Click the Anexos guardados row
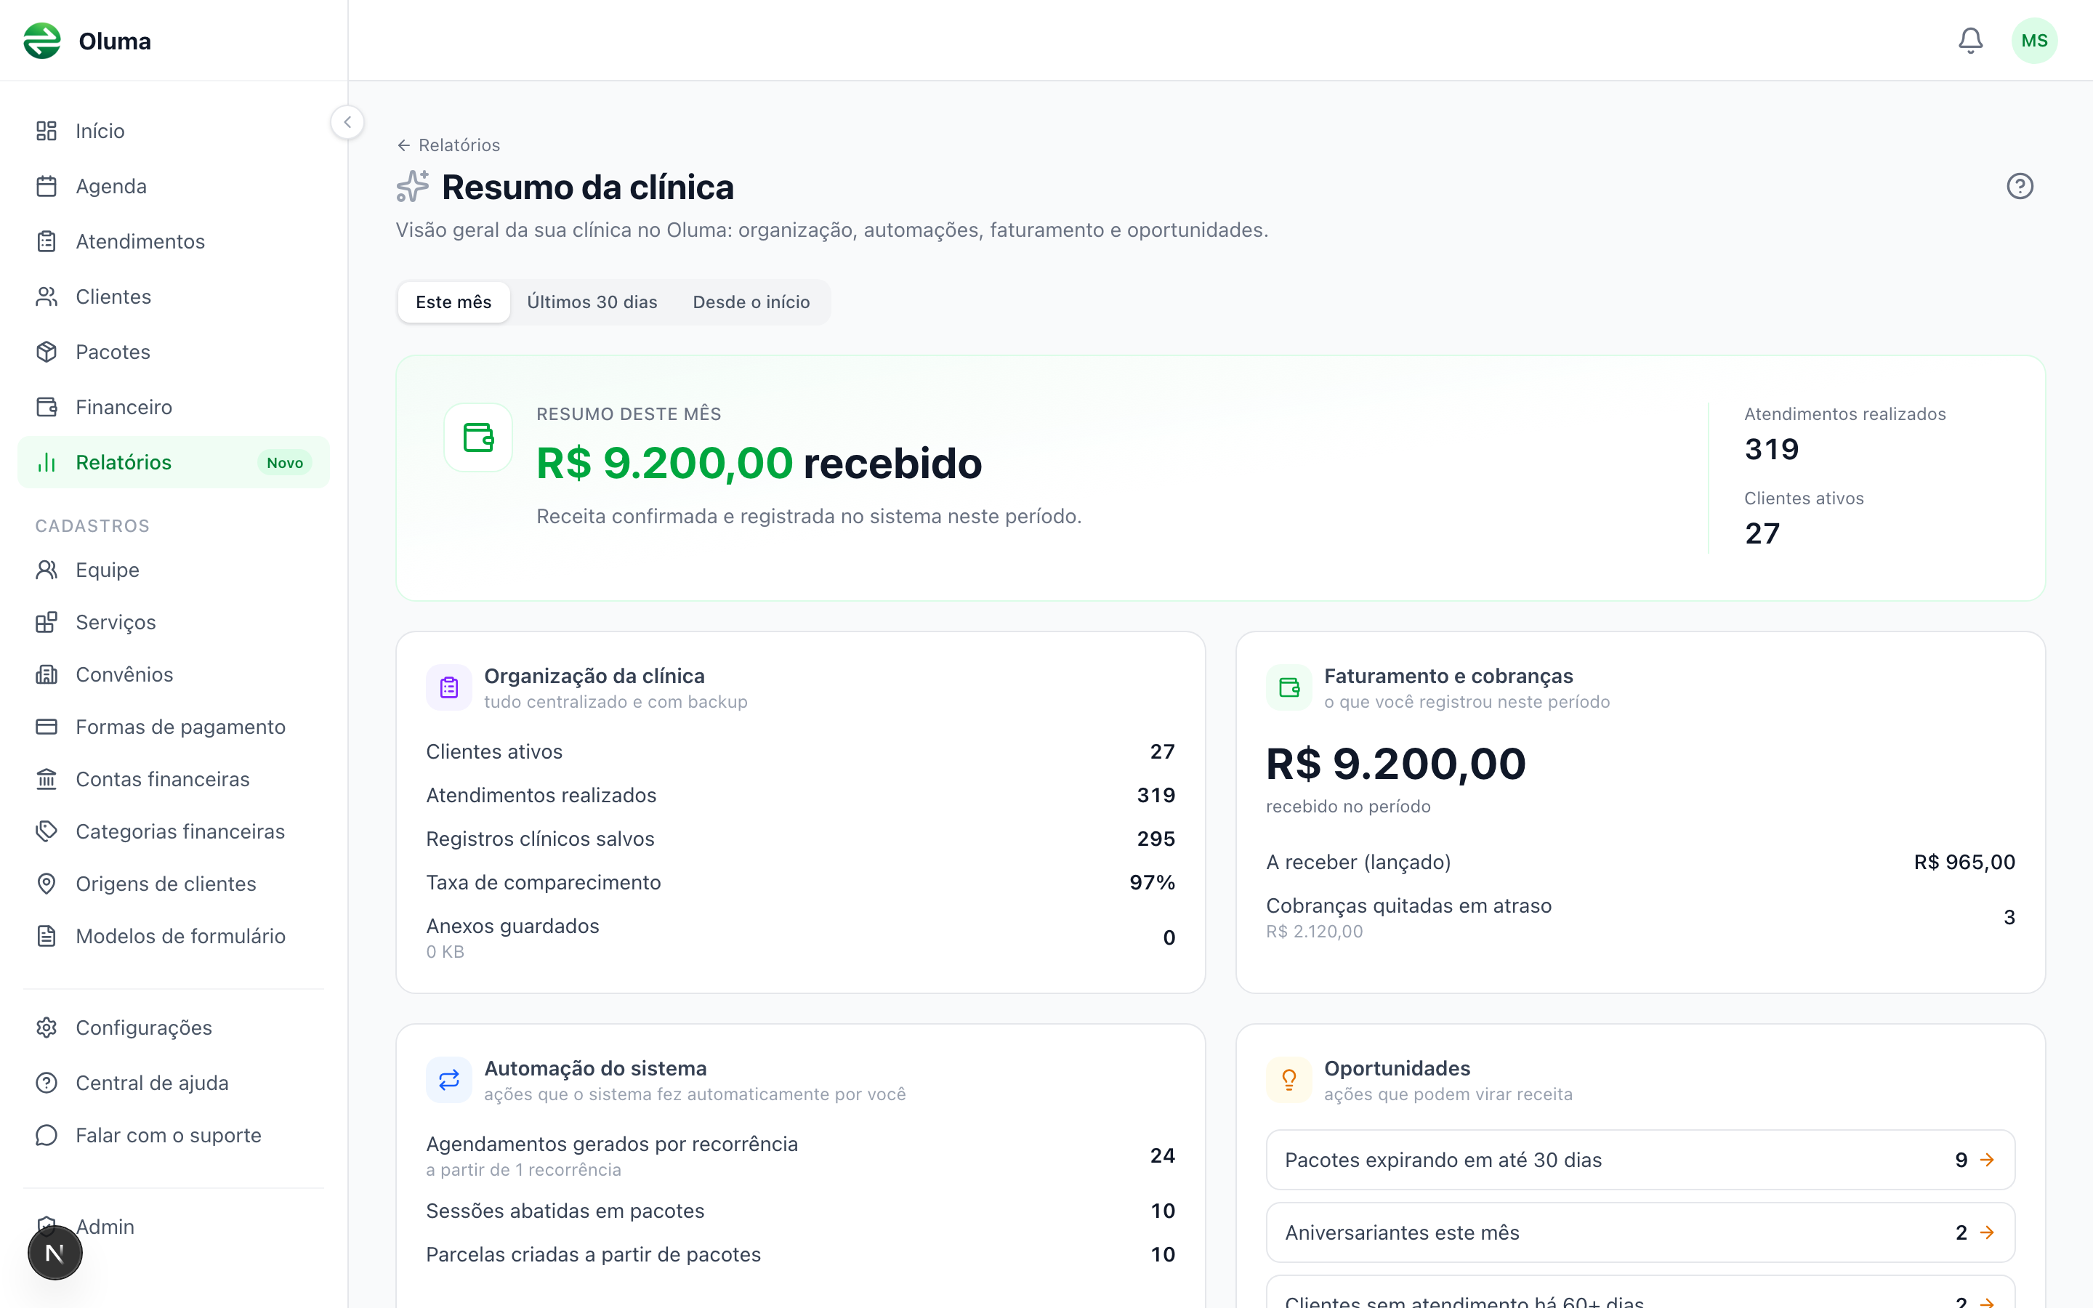2093x1308 pixels. (800, 937)
